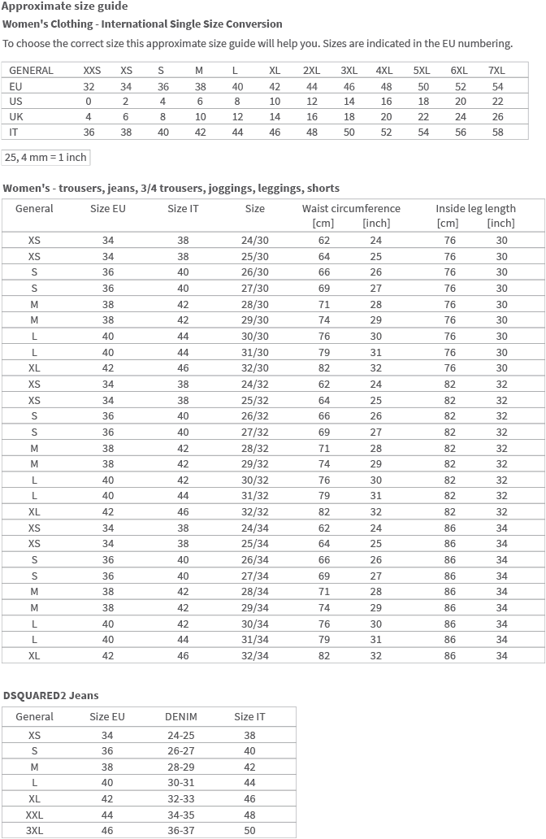Screen dimensions: 546x839
Task: Click the 36-37 denim size cell
Action: pos(180,831)
